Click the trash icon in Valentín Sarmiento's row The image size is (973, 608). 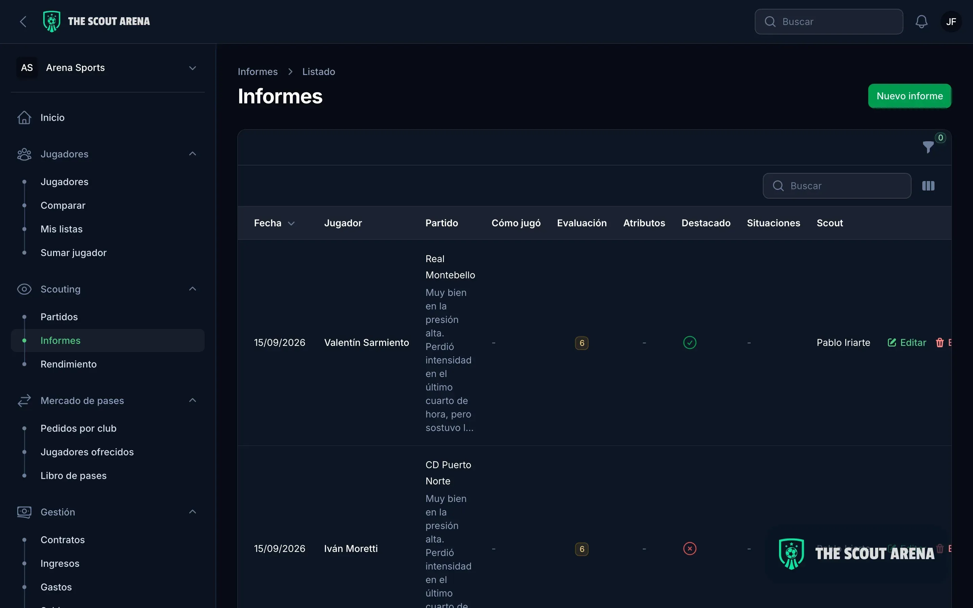click(940, 343)
